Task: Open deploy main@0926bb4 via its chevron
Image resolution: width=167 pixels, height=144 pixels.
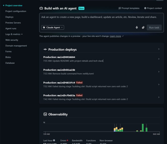Action: pyautogui.click(x=159, y=59)
